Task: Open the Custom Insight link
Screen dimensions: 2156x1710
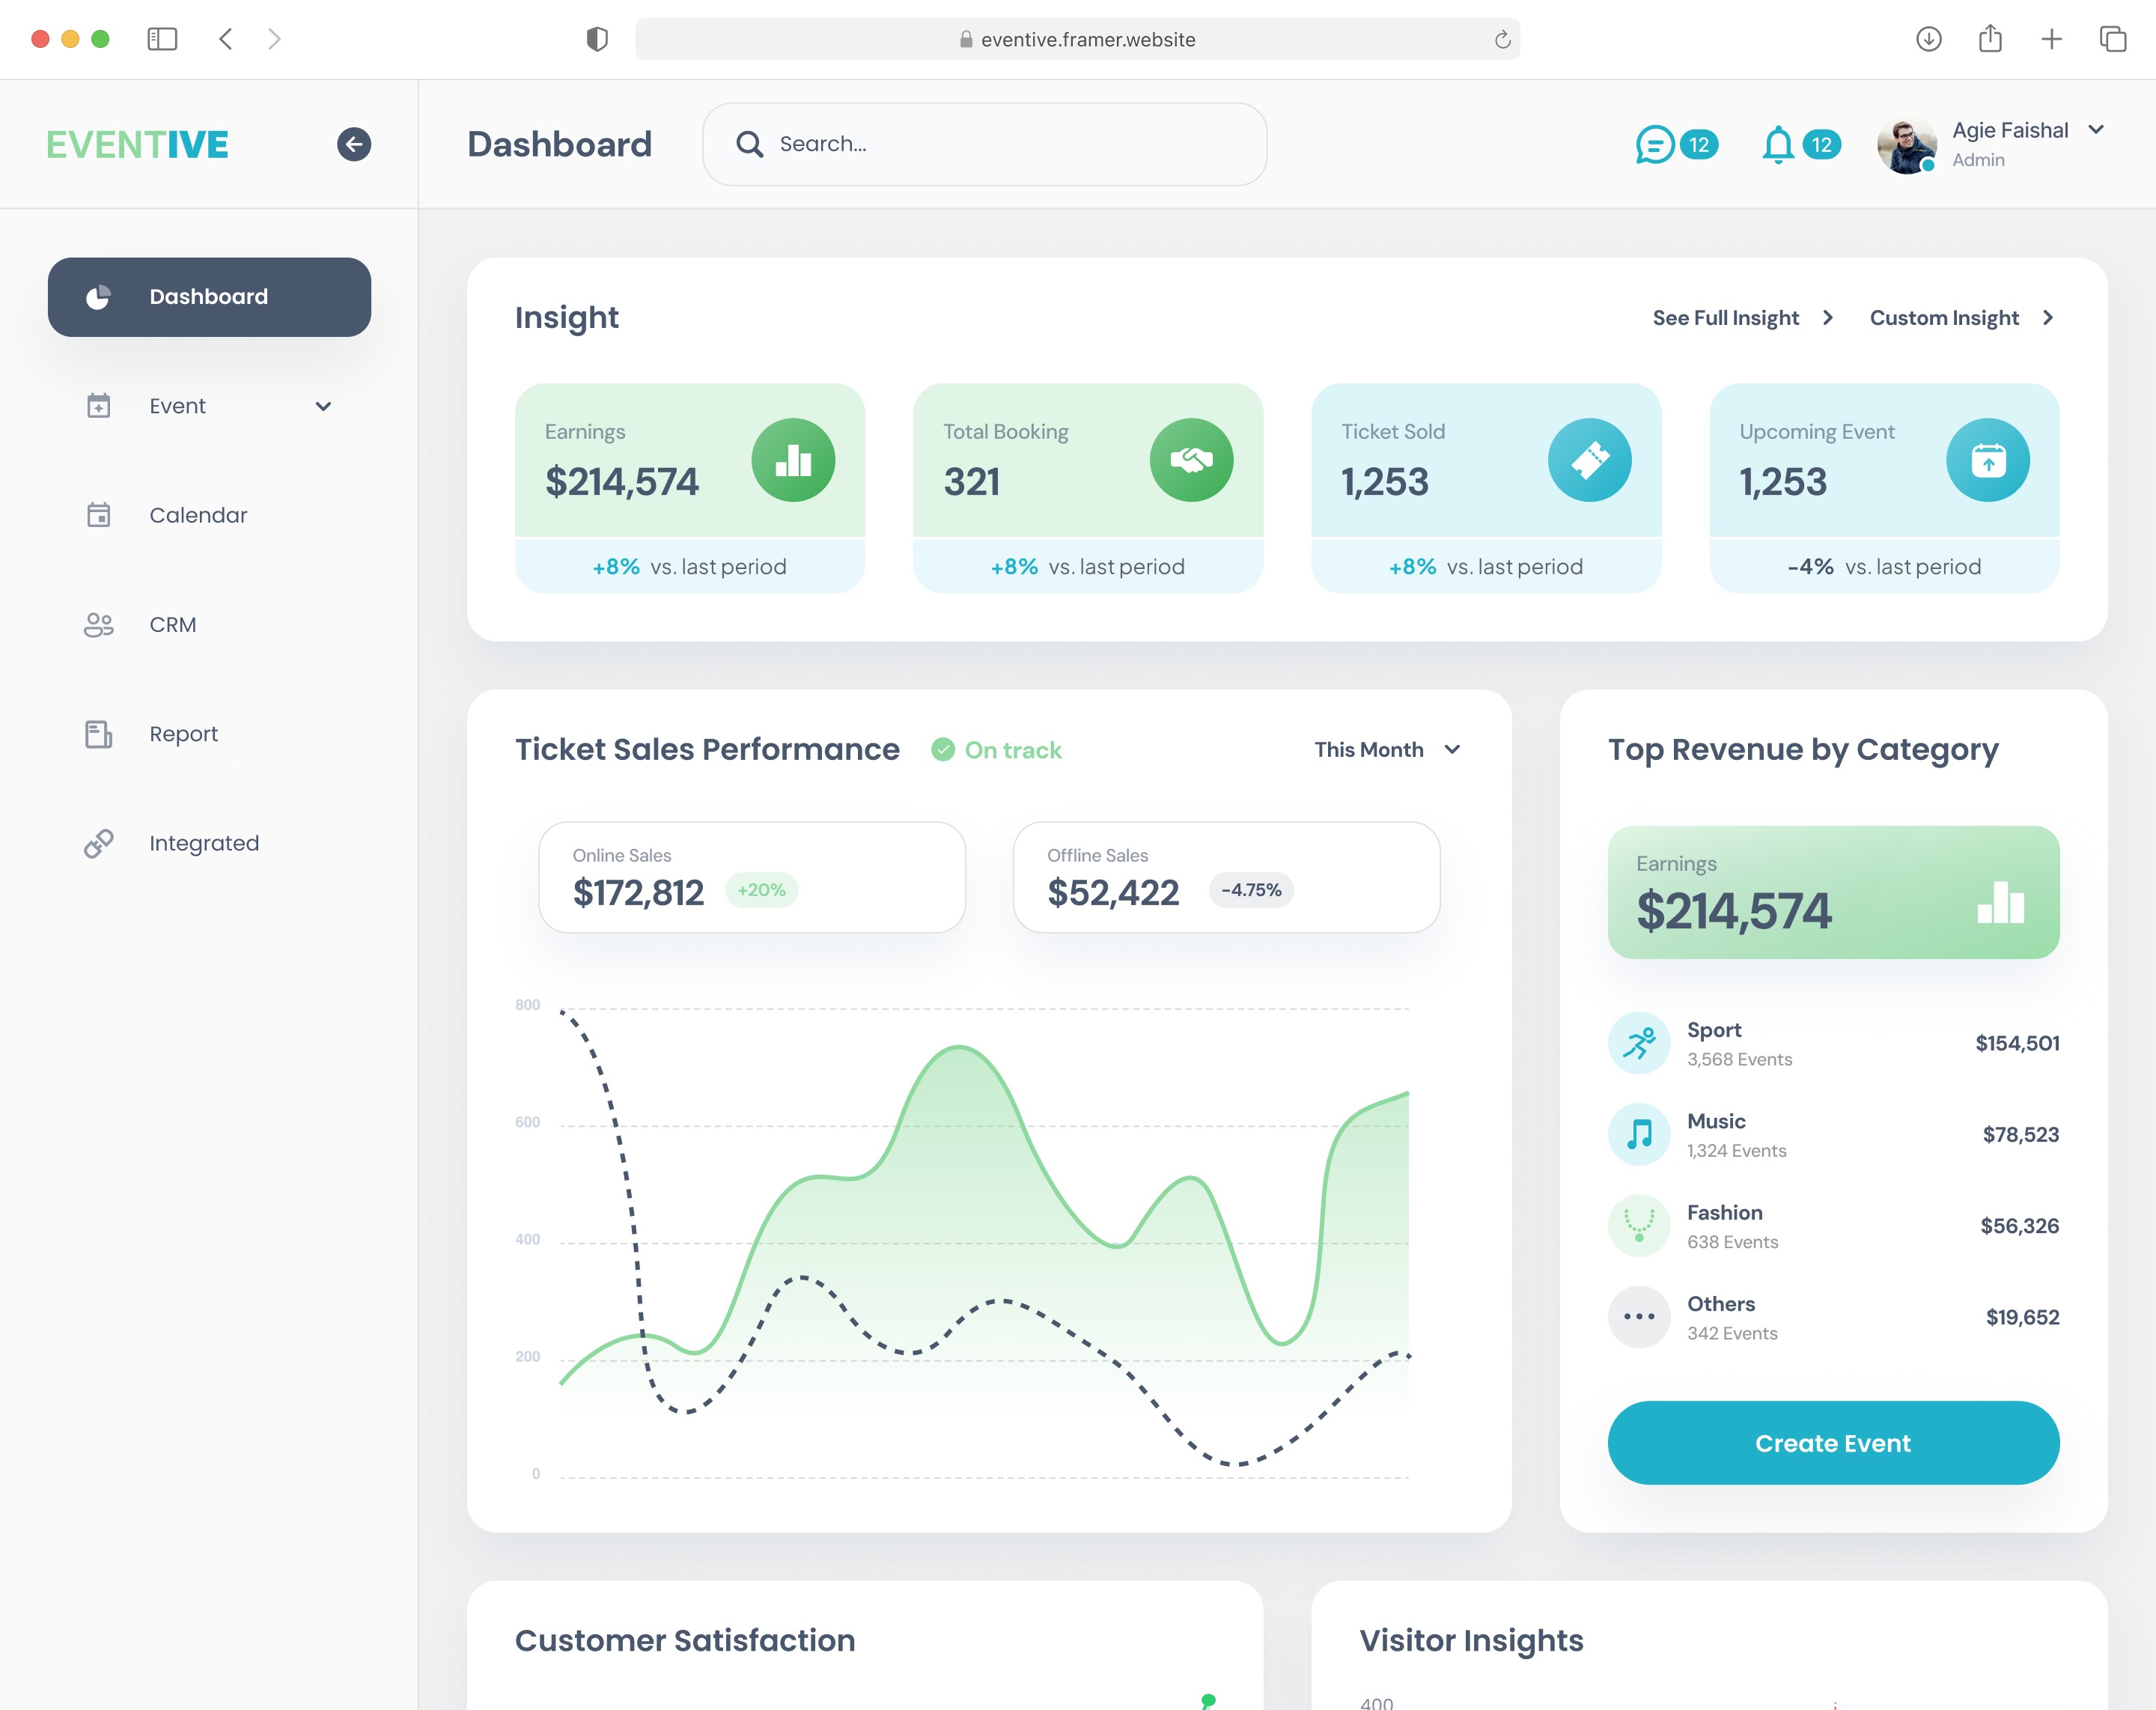Action: [x=1960, y=318]
